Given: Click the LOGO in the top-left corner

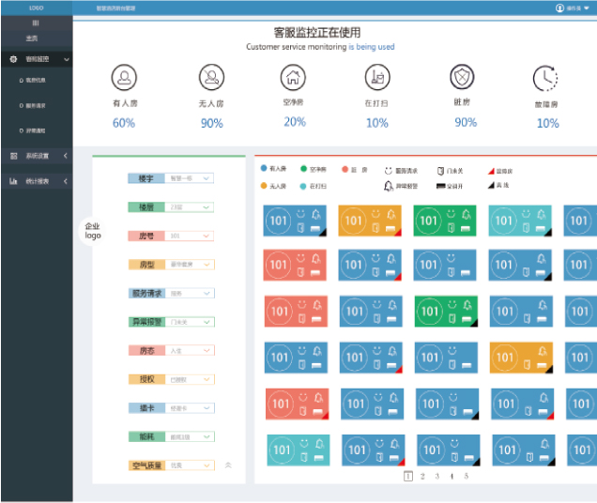Looking at the screenshot, I should tap(37, 8).
